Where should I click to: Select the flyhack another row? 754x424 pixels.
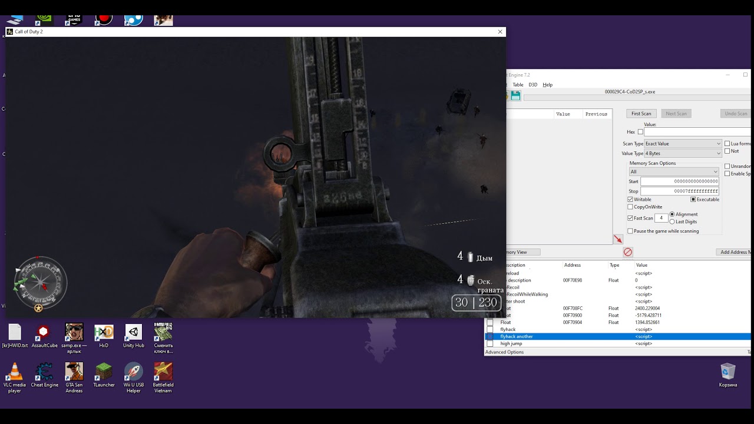pyautogui.click(x=618, y=337)
